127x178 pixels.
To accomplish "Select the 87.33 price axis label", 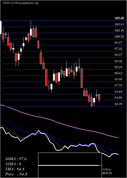I will point(118,85).
